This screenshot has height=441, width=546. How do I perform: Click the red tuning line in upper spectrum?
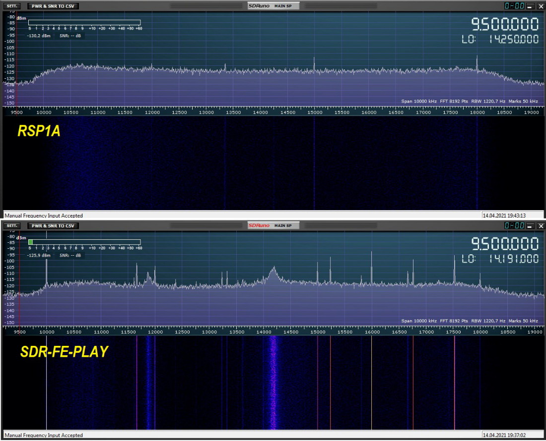coord(16,59)
